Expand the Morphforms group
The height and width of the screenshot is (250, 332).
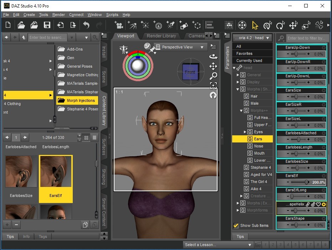(237, 210)
